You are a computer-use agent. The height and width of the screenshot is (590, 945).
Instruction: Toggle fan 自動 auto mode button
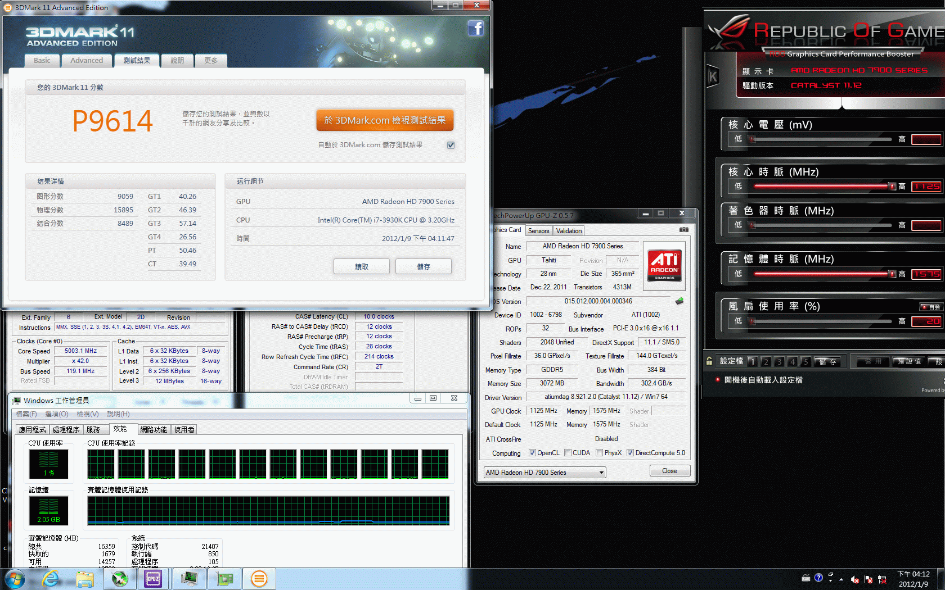tap(930, 307)
